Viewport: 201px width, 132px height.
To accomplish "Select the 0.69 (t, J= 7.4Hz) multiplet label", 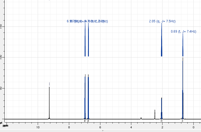I will pos(183,31).
